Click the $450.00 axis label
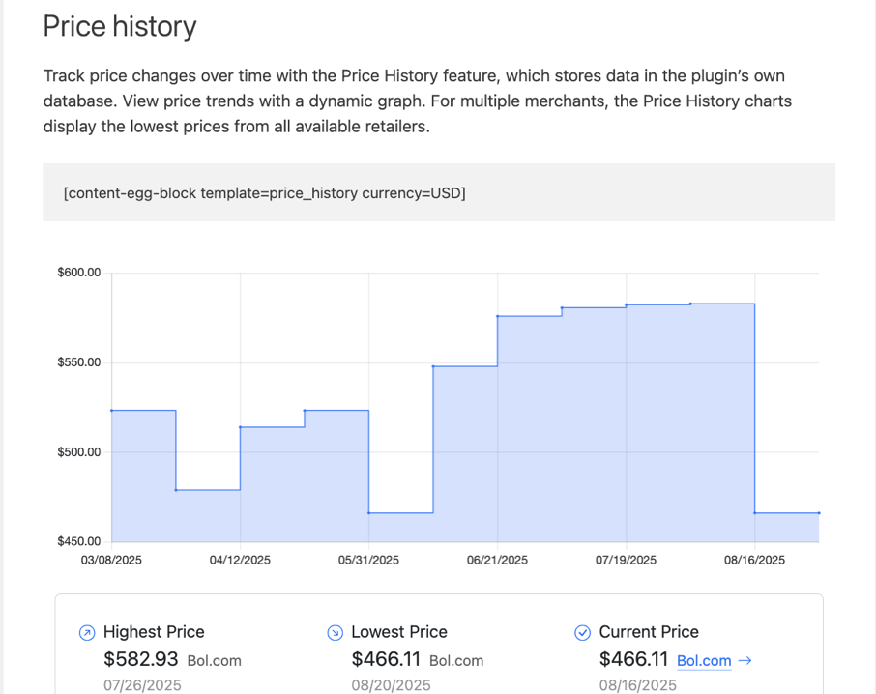 click(78, 541)
